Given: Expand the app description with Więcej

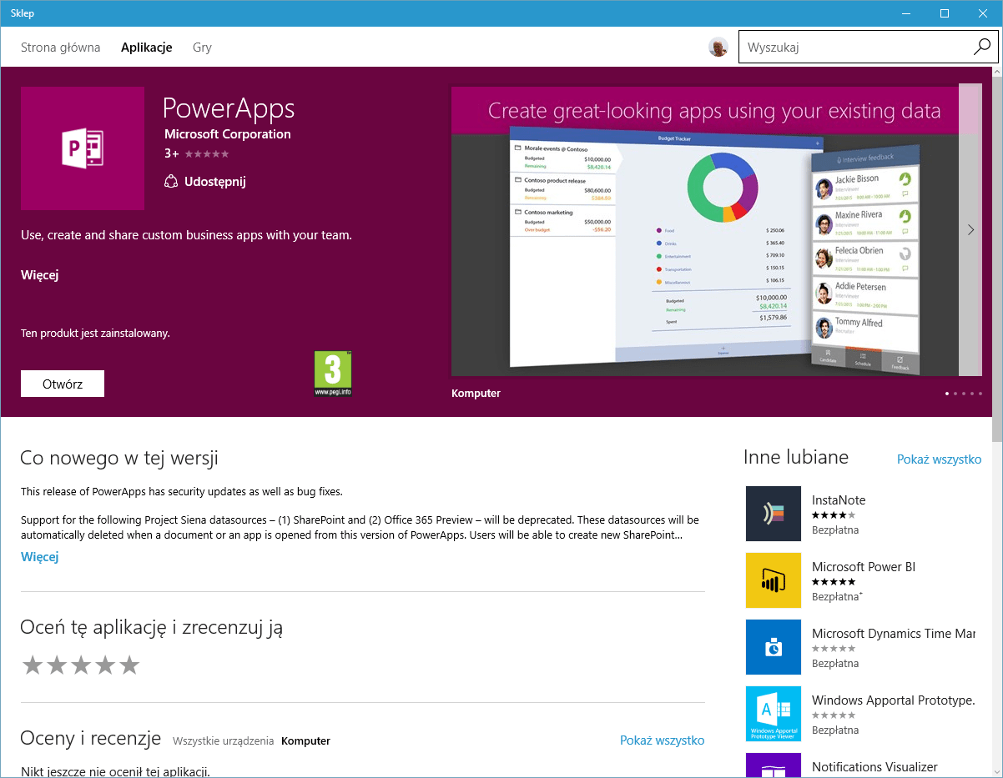Looking at the screenshot, I should (x=40, y=275).
